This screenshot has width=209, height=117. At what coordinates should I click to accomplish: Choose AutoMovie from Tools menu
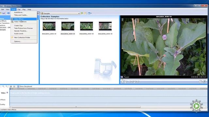[24, 12]
